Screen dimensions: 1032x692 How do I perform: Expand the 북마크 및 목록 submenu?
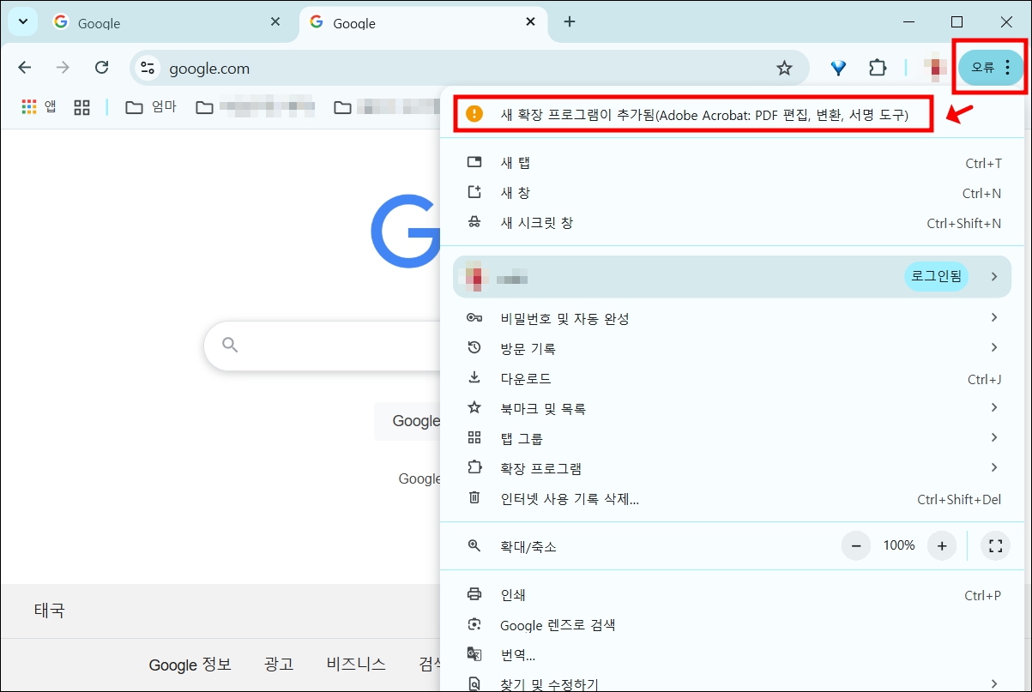544,408
